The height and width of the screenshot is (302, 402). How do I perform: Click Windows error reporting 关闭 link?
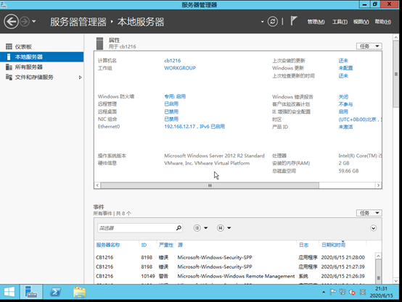tap(343, 97)
